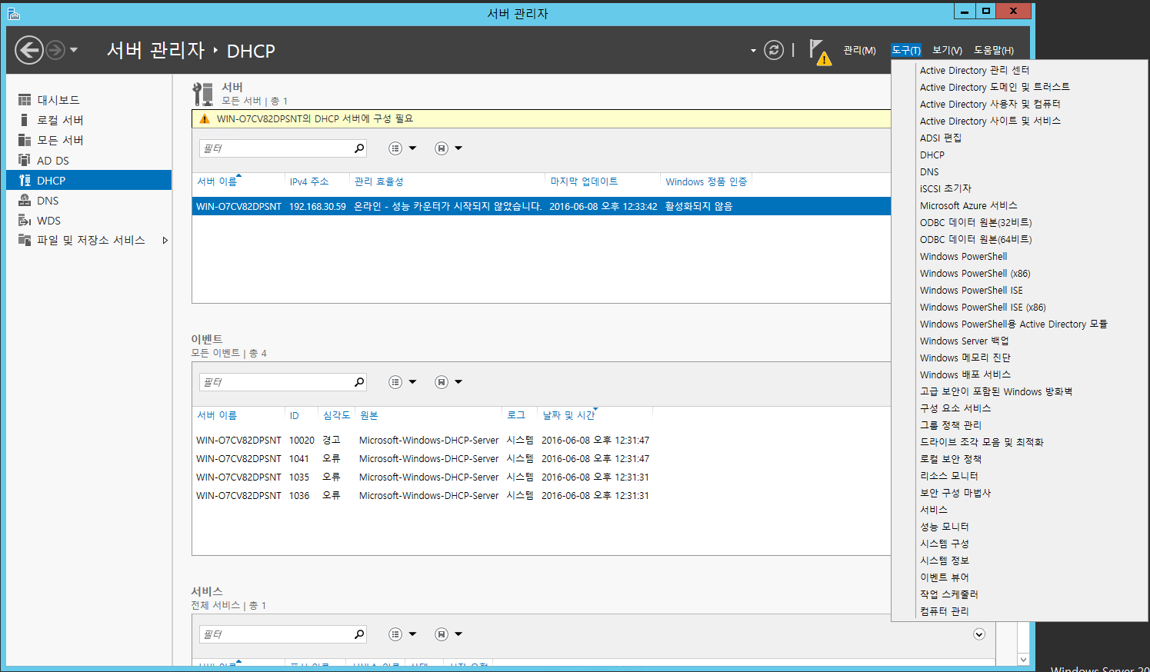Select event ID 10020 warning row
Screen dimensions: 1150x672
tap(423, 441)
